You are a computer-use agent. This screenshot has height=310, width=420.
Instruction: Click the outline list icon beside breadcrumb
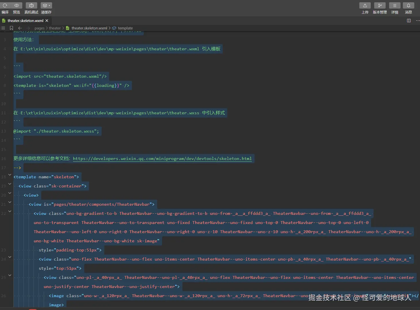(x=3, y=28)
